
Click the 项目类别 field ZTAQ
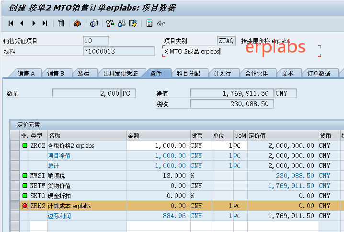226,41
